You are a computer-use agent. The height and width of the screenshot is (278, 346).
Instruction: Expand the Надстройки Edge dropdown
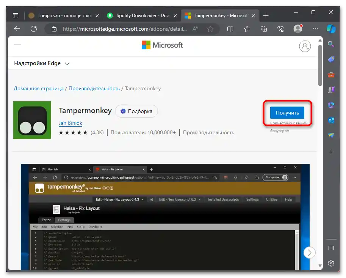[42, 63]
